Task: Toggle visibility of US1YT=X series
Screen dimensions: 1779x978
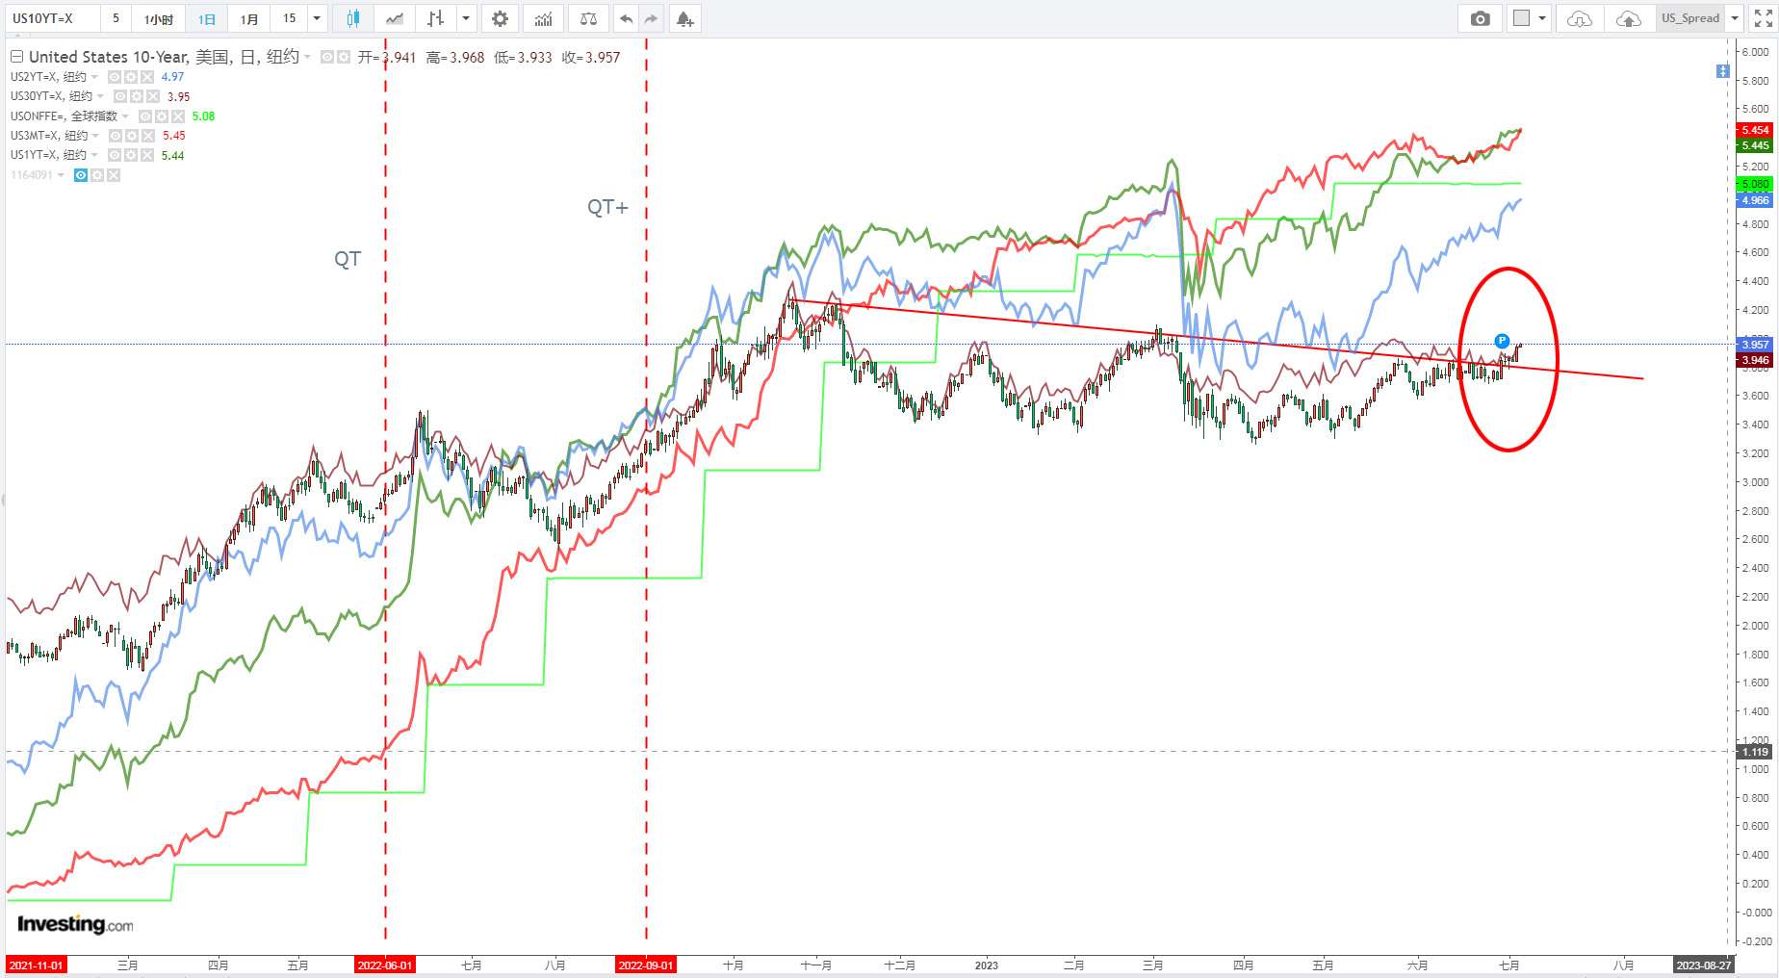Action: coord(115,155)
